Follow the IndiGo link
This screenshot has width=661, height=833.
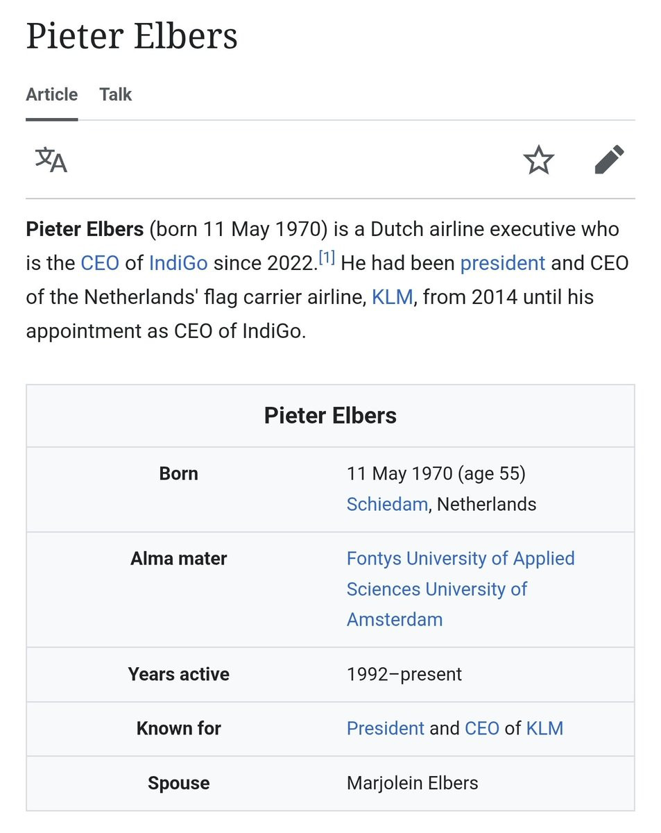[x=178, y=263]
